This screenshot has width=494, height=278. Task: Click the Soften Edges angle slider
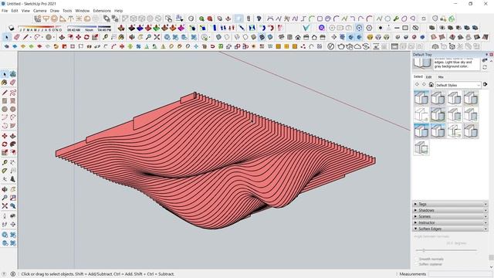click(x=446, y=250)
